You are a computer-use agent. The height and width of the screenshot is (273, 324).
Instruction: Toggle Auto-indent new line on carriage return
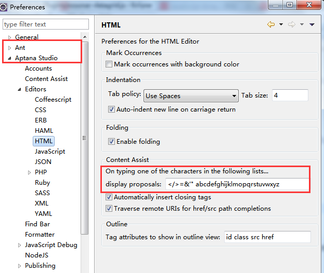tap(111, 109)
